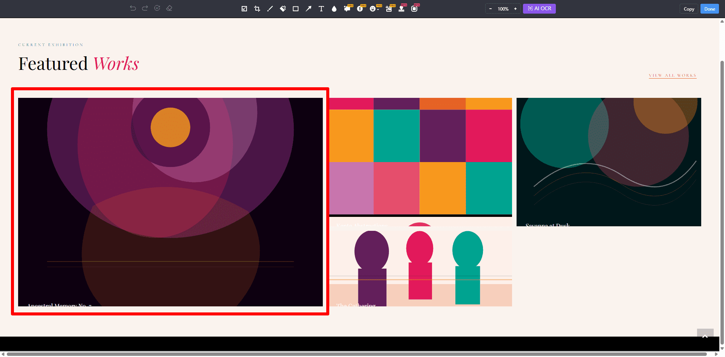Click the Copy button
Screen dimensions: 725x357
(x=689, y=9)
